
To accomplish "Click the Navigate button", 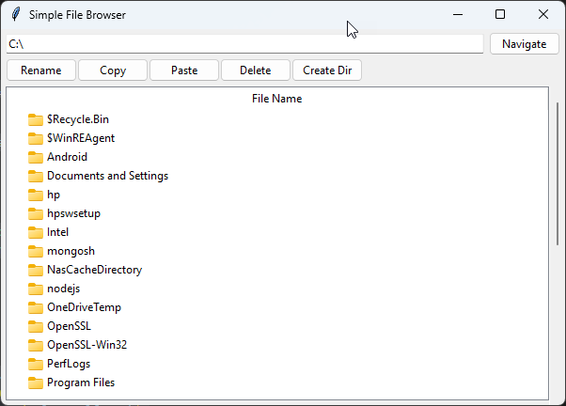I will (x=524, y=44).
